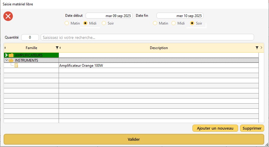269x147 pixels.
Task: Expand the AMPLIFICATEURS family node
Action: tap(6, 55)
